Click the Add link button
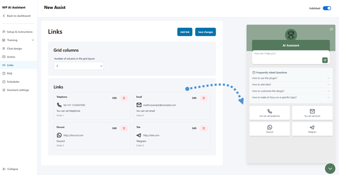Viewport: 339px width, 175px height. click(x=185, y=32)
